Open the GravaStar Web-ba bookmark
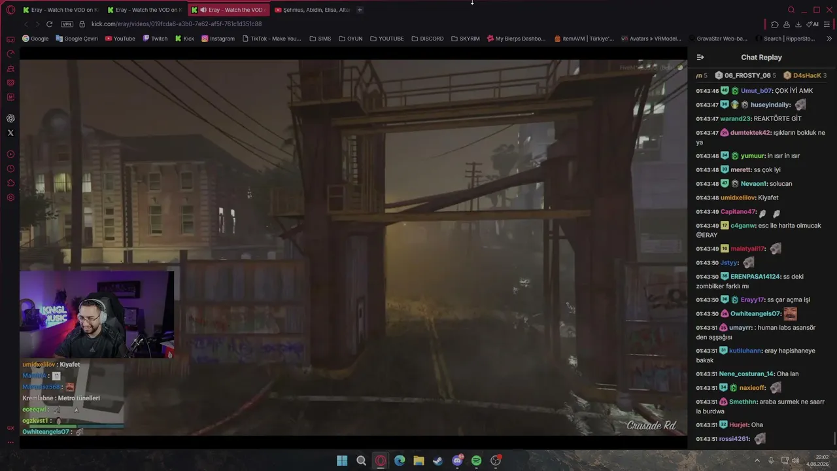 tap(717, 39)
